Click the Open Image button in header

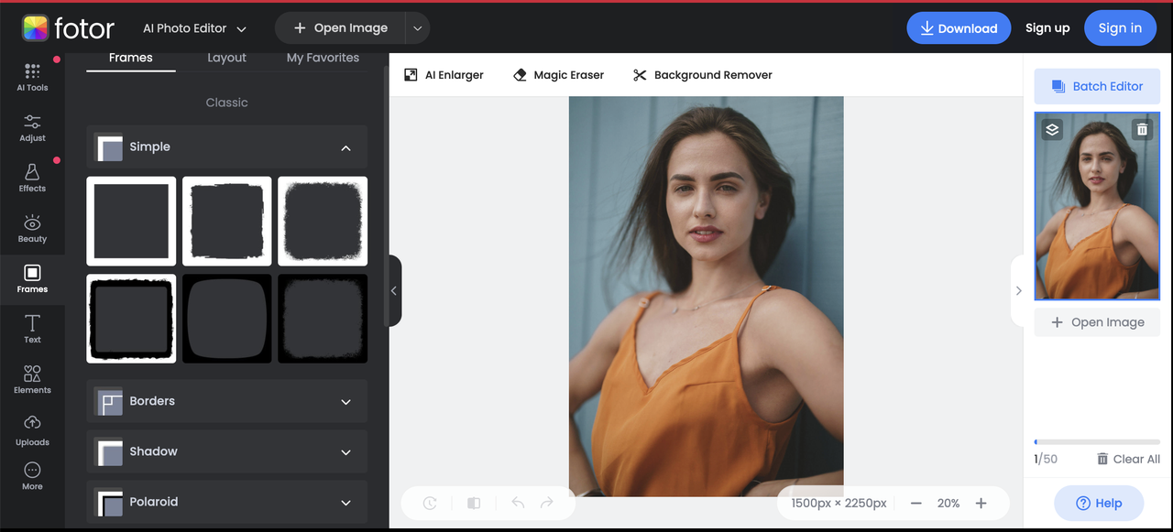pos(340,28)
